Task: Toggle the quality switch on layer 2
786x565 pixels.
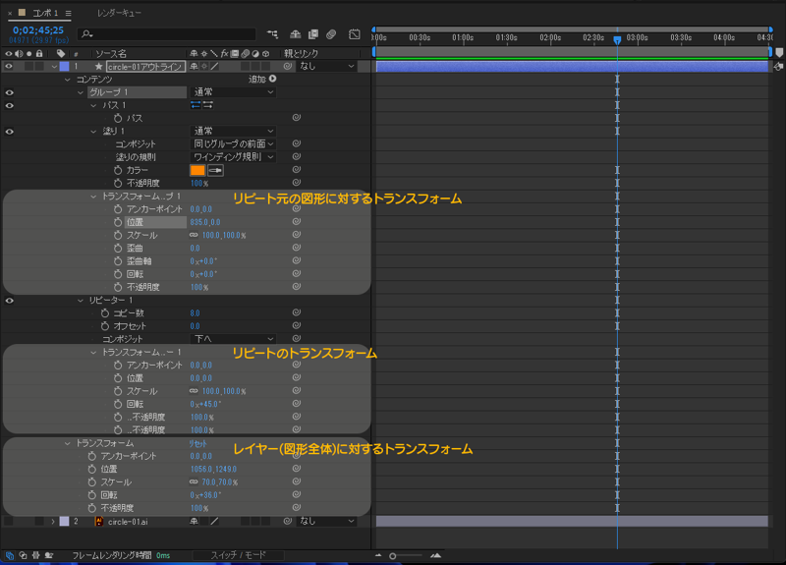Action: click(214, 522)
